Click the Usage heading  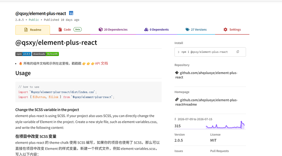[x=23, y=73]
